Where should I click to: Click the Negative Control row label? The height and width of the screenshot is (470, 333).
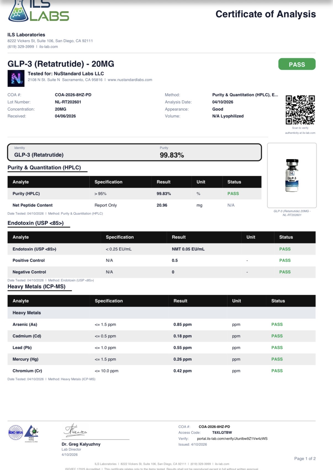pos(29,272)
